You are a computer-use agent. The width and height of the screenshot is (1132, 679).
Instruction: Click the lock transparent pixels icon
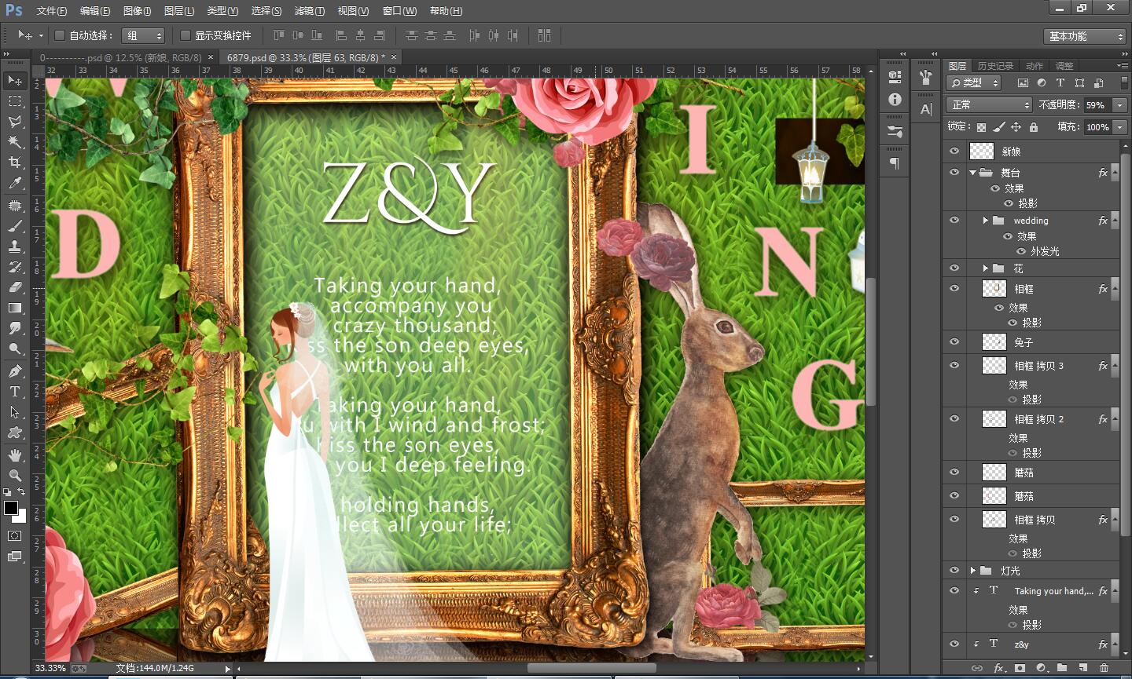point(981,127)
